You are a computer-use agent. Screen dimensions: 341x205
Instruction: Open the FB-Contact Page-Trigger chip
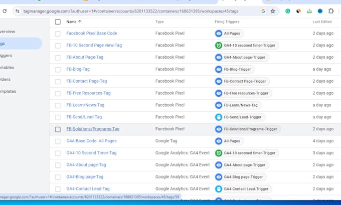(x=242, y=81)
